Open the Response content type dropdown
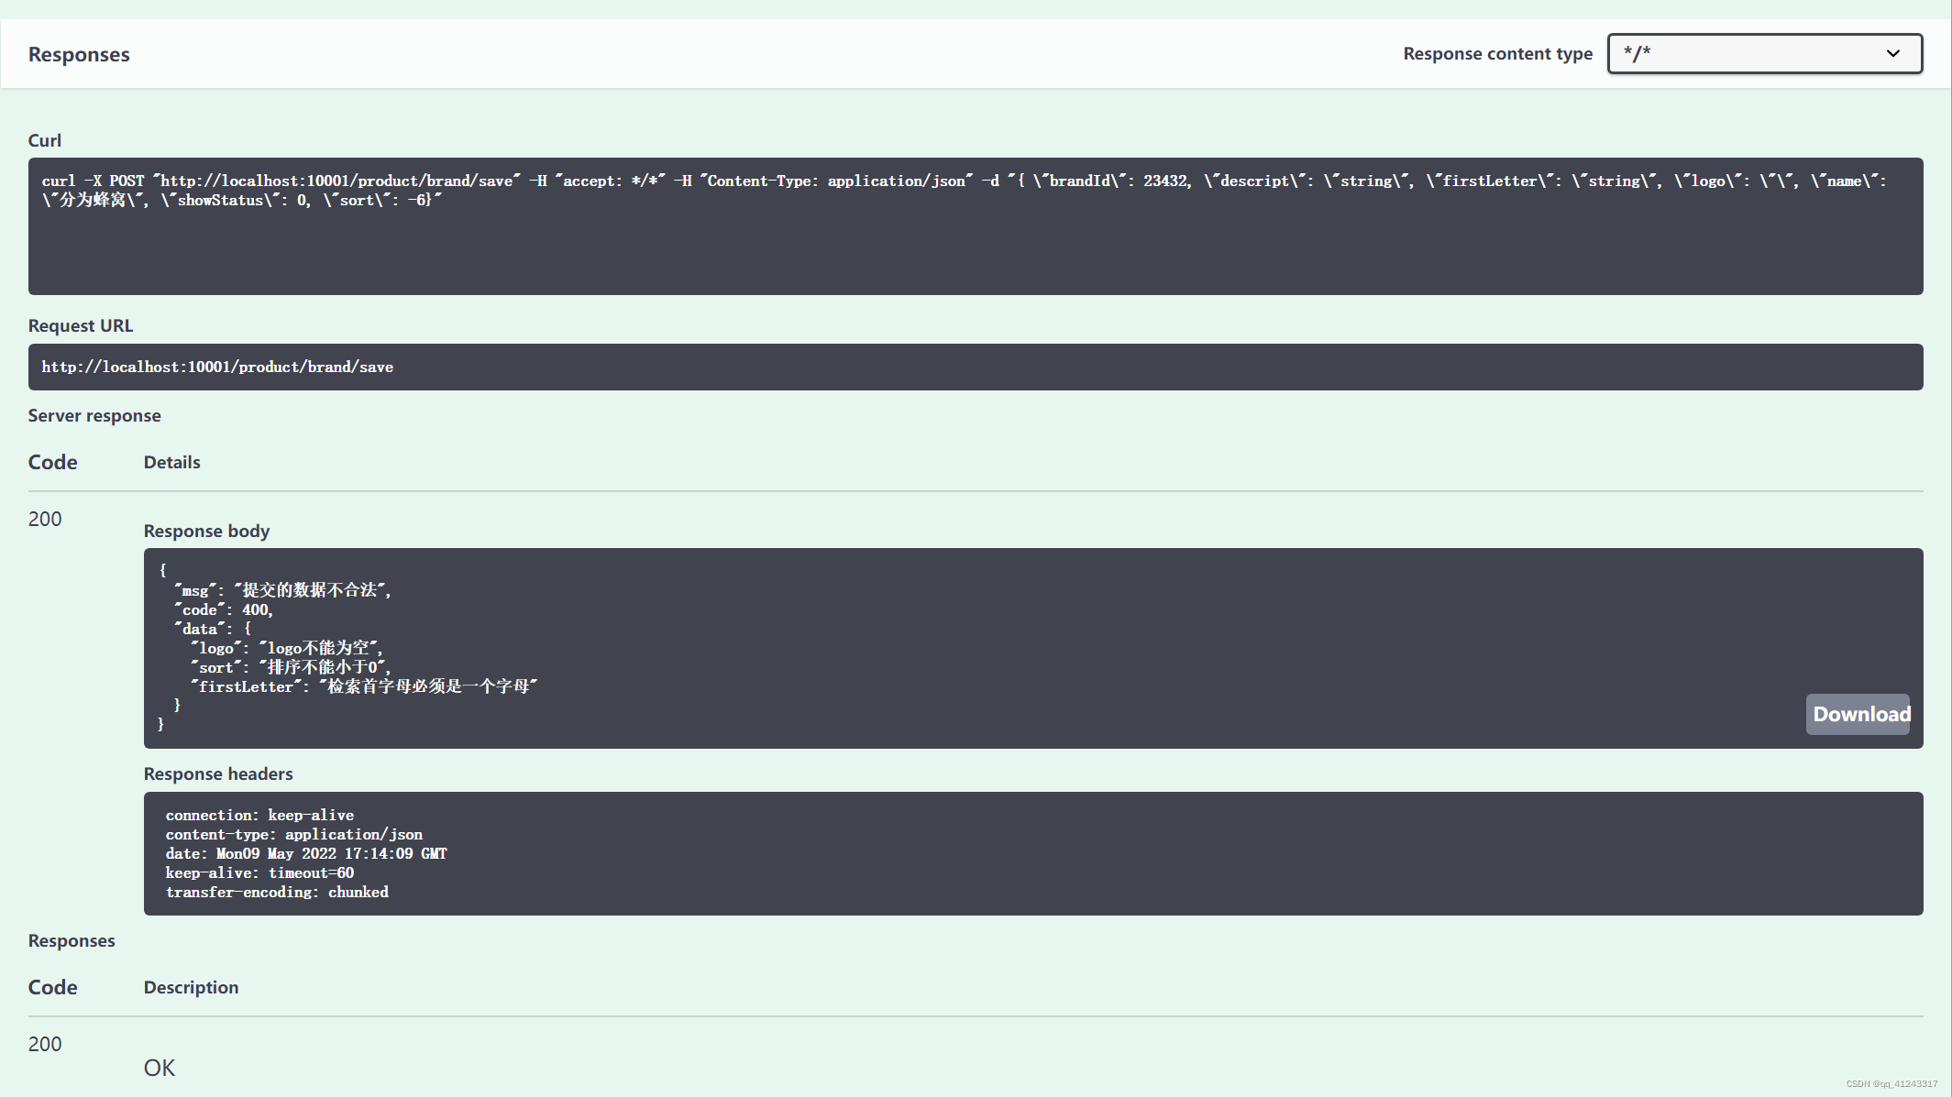1952x1097 pixels. 1763,53
